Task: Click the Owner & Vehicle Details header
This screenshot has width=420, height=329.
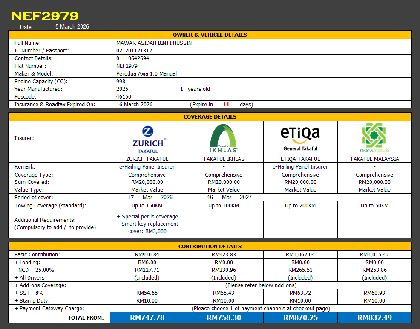Action: click(x=210, y=35)
